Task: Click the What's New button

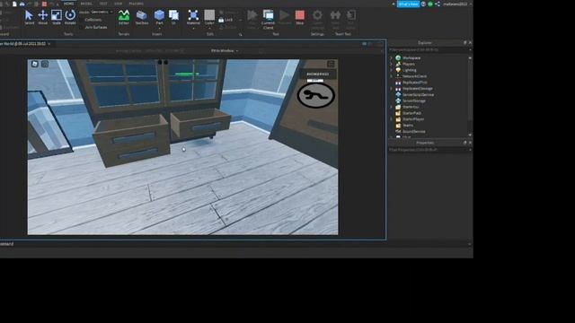Action: [408, 4]
